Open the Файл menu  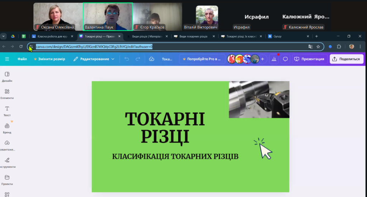tap(22, 59)
